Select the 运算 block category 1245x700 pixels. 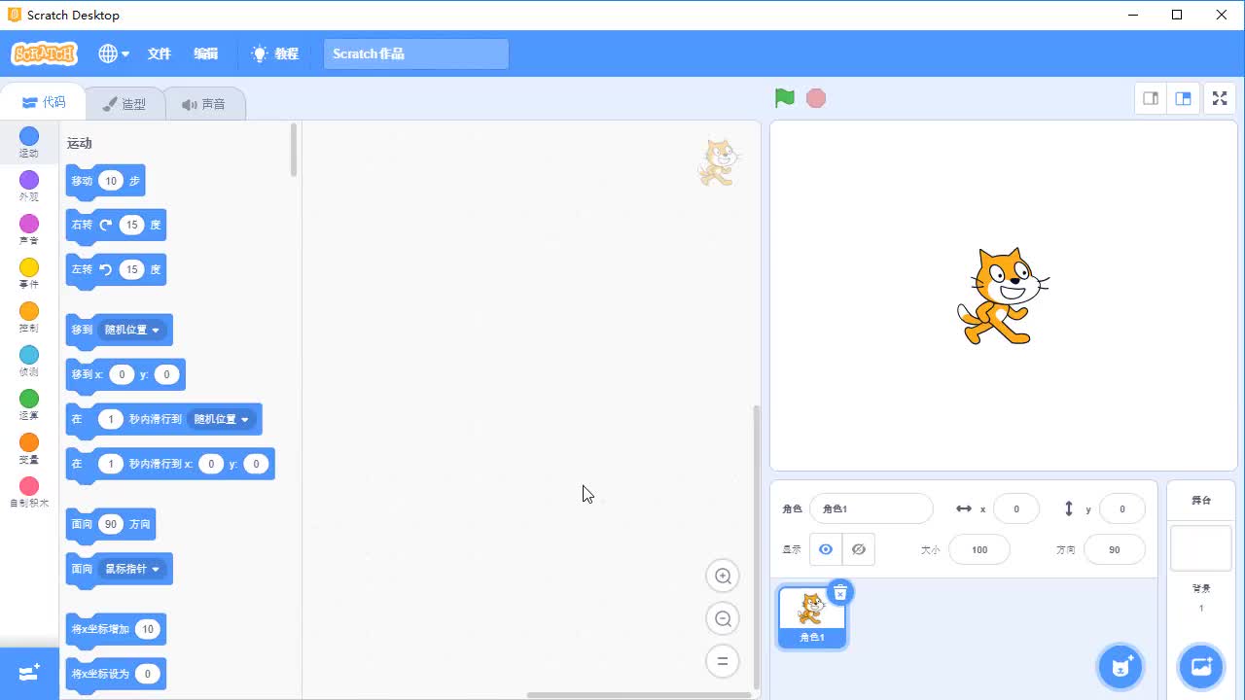coord(29,404)
